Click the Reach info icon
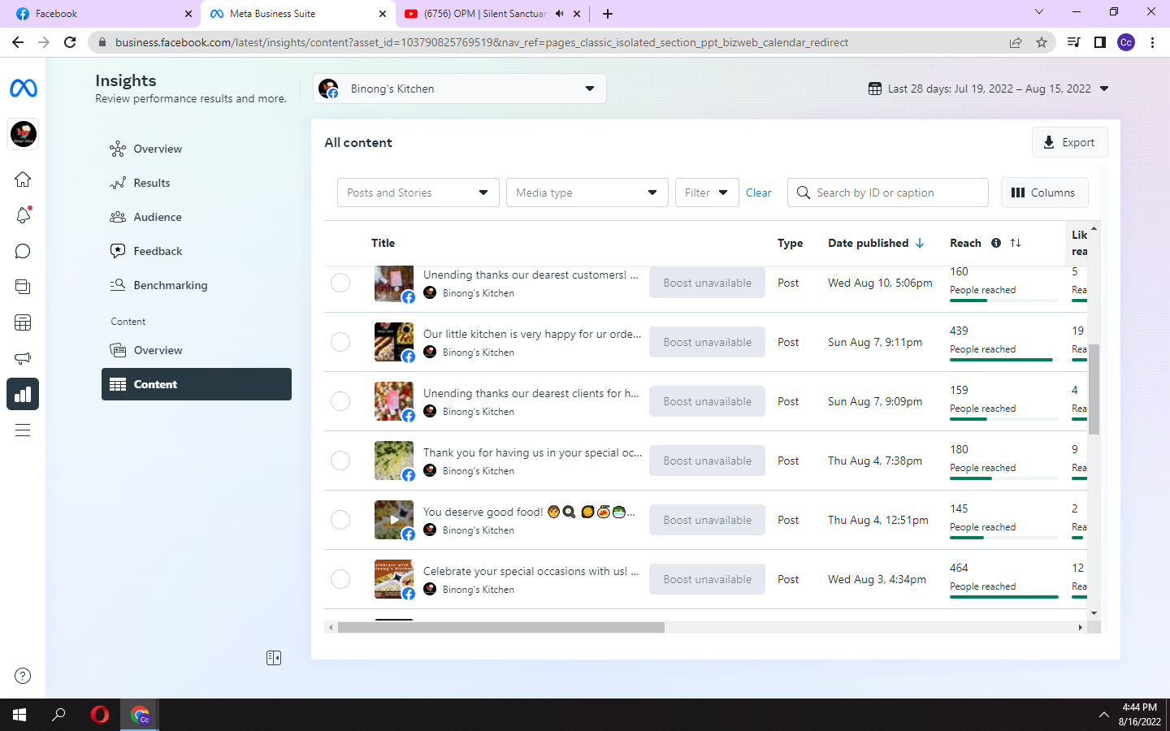The width and height of the screenshot is (1170, 731). click(x=996, y=243)
